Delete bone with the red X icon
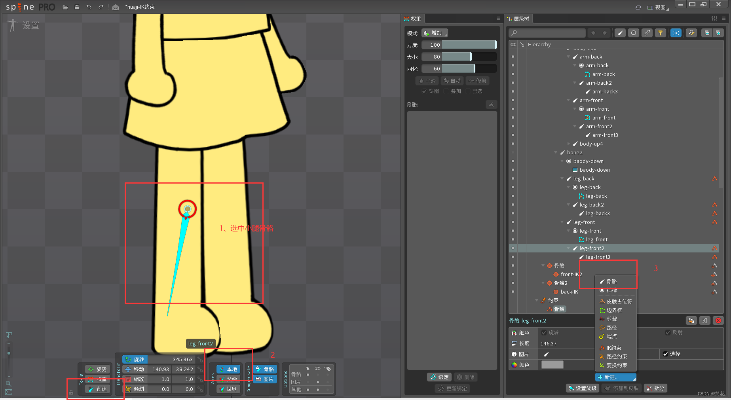The width and height of the screenshot is (731, 400). [x=718, y=320]
